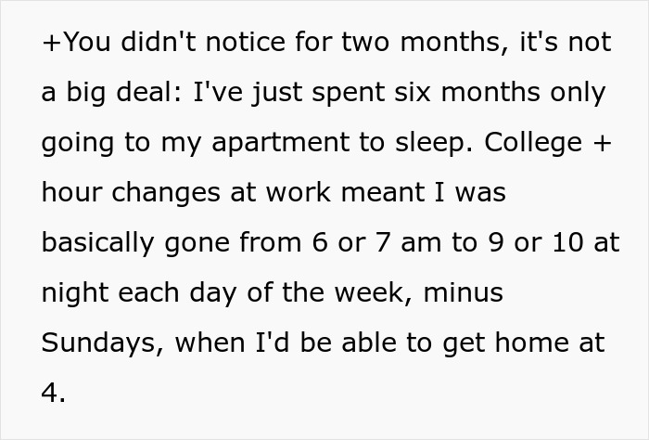
Task: Click the leading plus sign before "You"
Action: [50, 43]
